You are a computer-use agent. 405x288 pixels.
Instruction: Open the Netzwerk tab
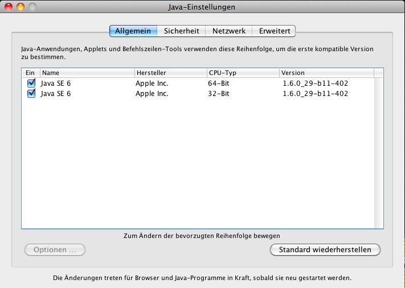229,31
